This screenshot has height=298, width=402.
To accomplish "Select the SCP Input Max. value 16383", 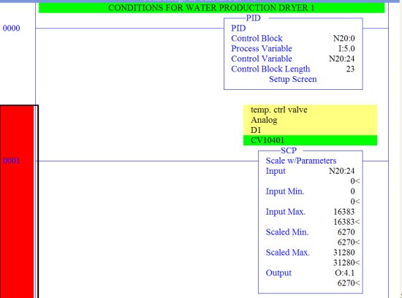I will coord(344,212).
